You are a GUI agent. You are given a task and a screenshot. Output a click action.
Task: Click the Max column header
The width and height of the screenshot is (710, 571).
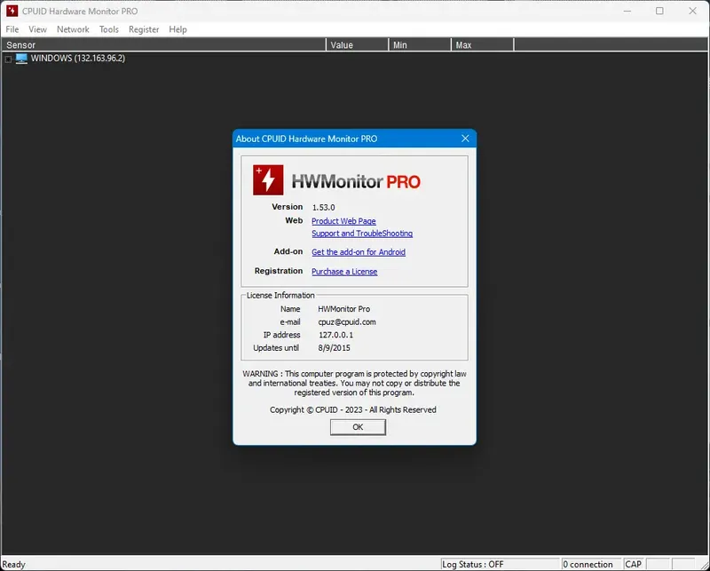pos(483,45)
